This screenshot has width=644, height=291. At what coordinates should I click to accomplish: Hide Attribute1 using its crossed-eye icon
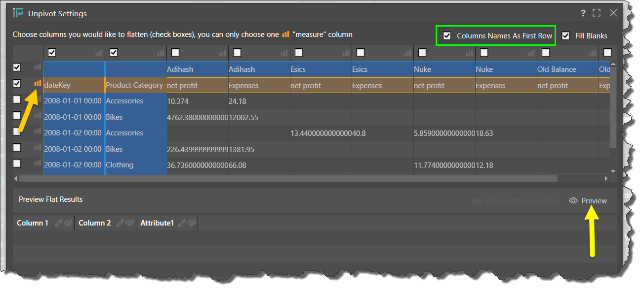(x=192, y=223)
